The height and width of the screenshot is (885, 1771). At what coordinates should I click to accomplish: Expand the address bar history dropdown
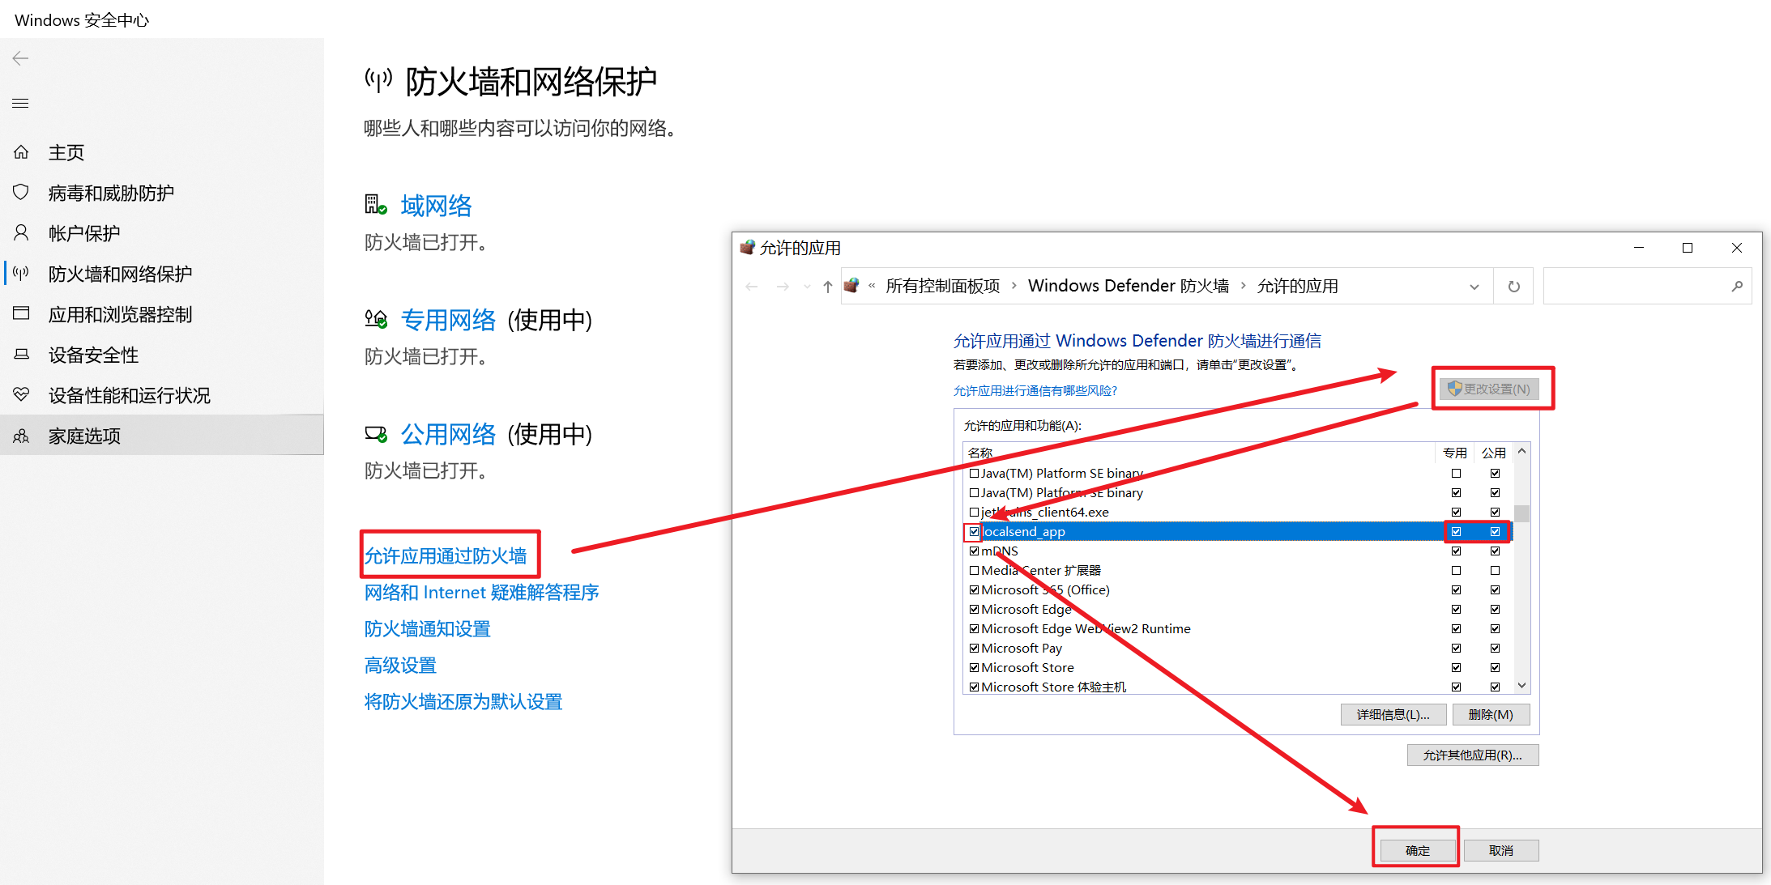click(x=1474, y=287)
